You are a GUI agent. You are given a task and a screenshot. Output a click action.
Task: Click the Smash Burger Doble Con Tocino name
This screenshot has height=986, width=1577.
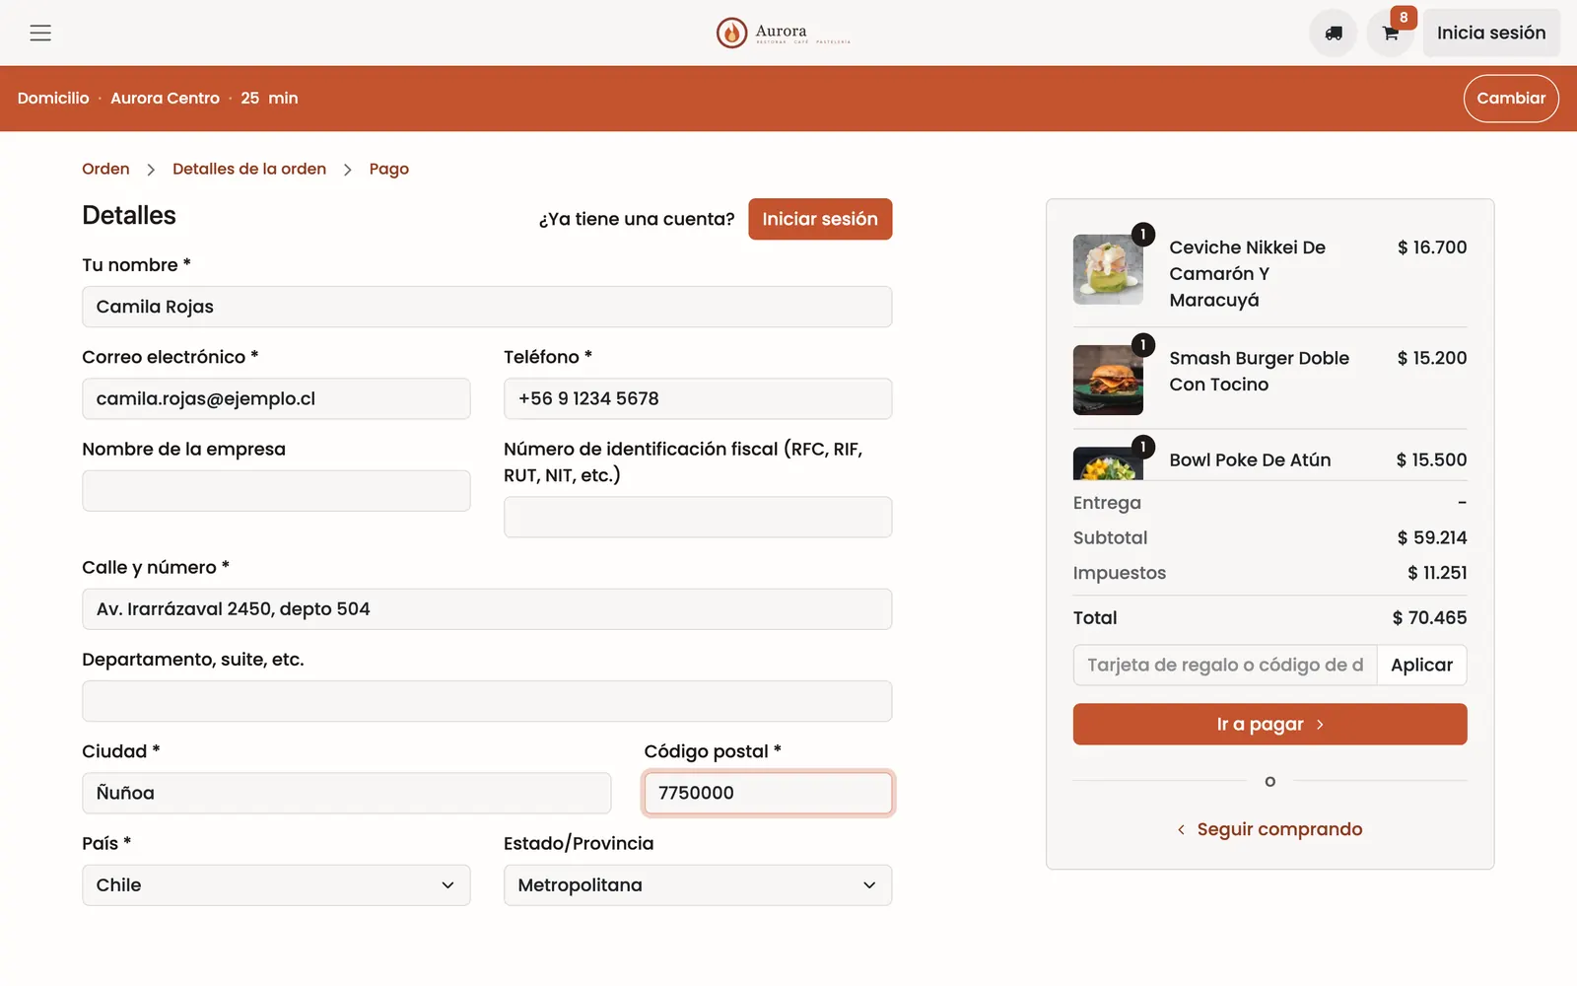[1259, 371]
